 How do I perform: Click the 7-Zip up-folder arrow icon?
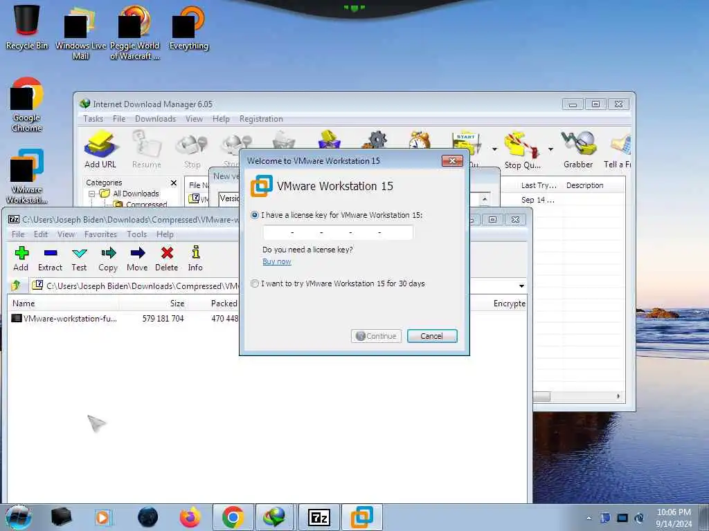point(17,286)
